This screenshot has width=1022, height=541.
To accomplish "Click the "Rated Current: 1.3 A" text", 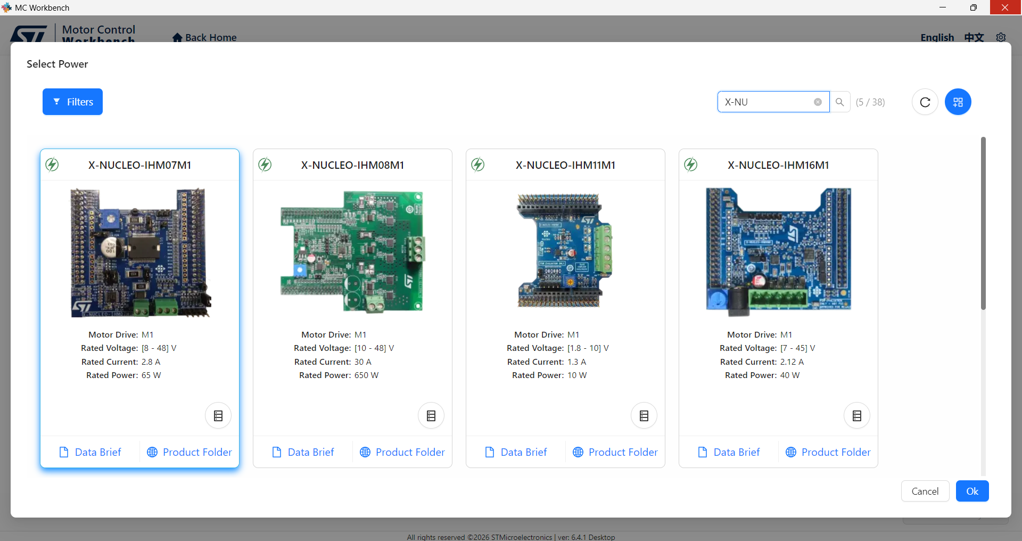I will (547, 362).
